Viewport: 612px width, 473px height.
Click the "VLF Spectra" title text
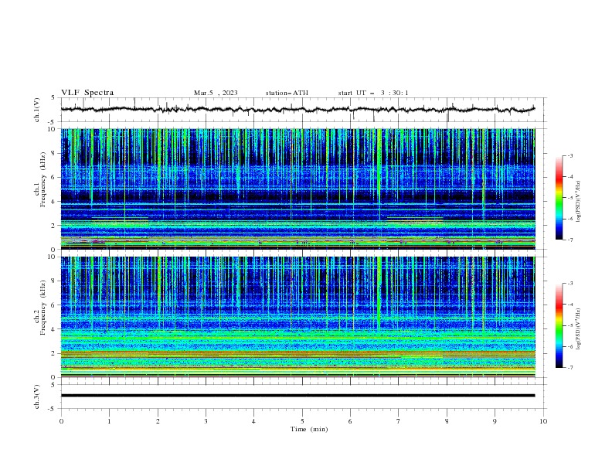pyautogui.click(x=87, y=93)
